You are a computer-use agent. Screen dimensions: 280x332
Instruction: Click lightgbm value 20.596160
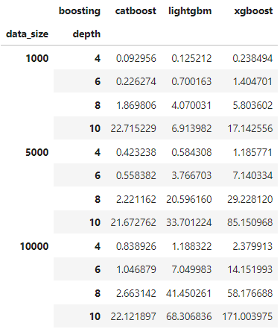[189, 199]
